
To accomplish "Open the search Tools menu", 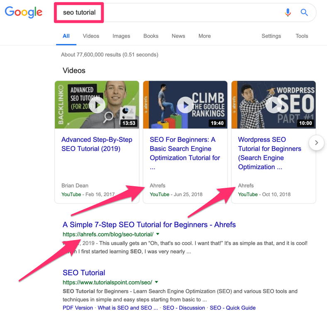I will tap(302, 36).
